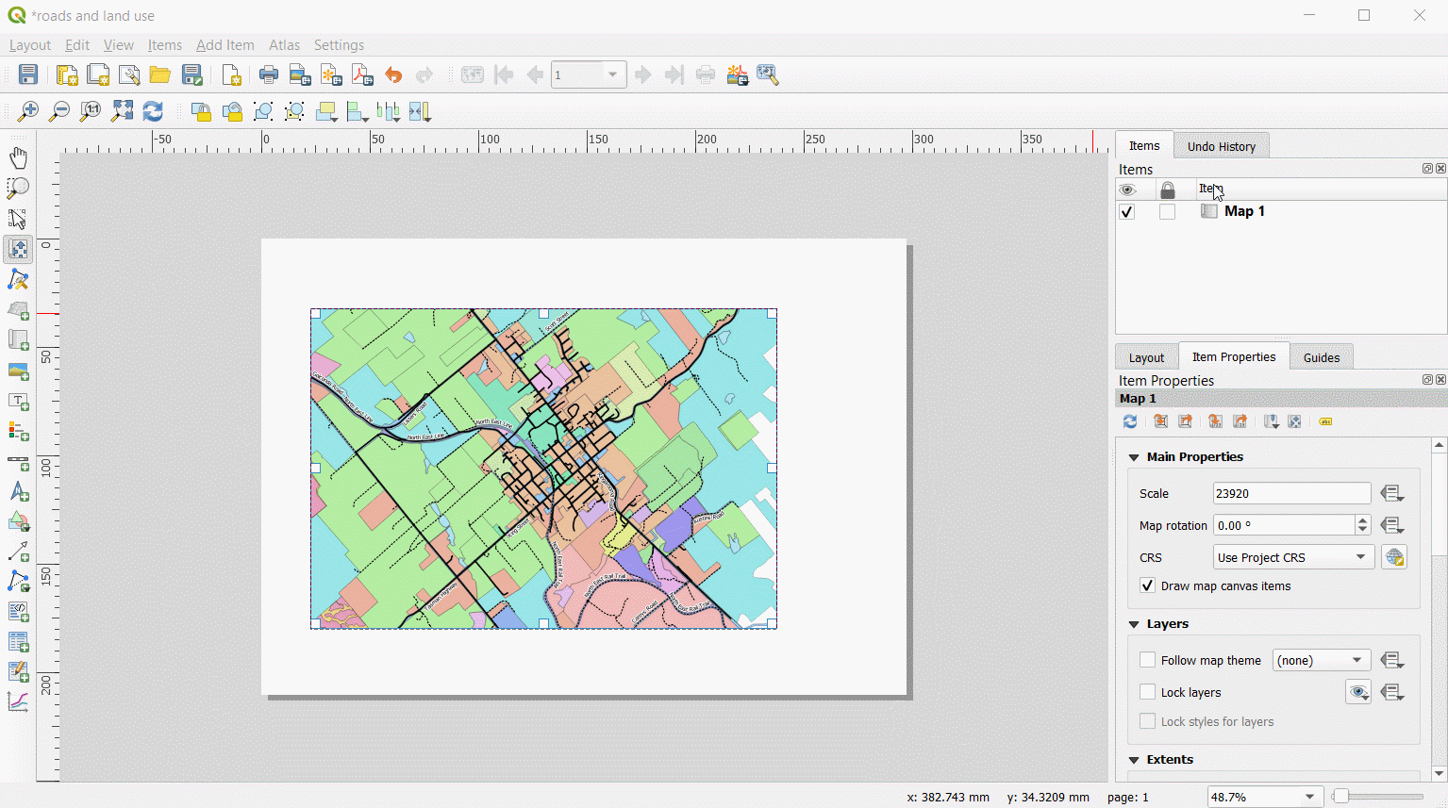Toggle visibility of Map 1 item
The image size is (1448, 808).
tap(1127, 212)
